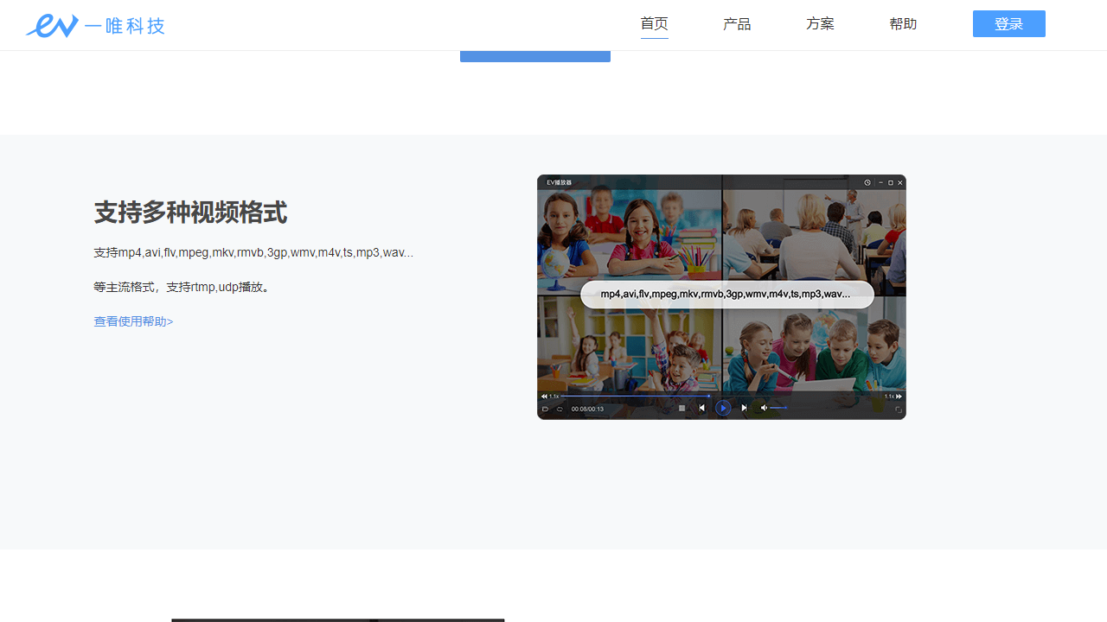Click the Stop playback square icon
This screenshot has width=1107, height=622.
point(681,408)
